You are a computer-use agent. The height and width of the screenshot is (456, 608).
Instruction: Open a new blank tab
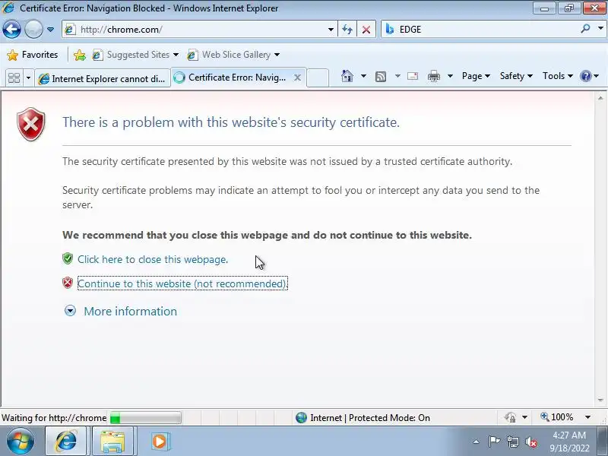coord(318,78)
